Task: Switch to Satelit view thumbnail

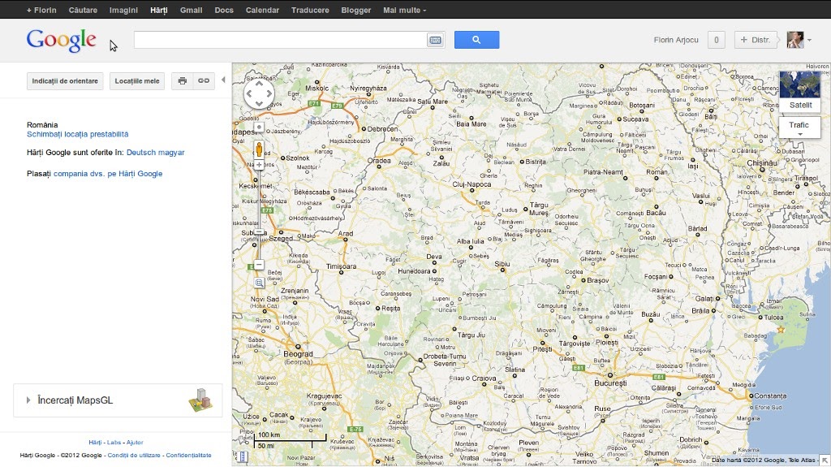Action: (799, 91)
